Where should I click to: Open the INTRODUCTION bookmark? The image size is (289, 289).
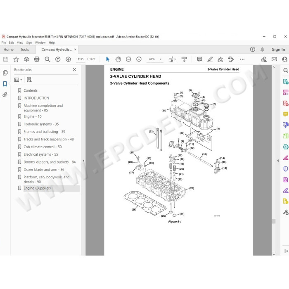[x=36, y=98]
